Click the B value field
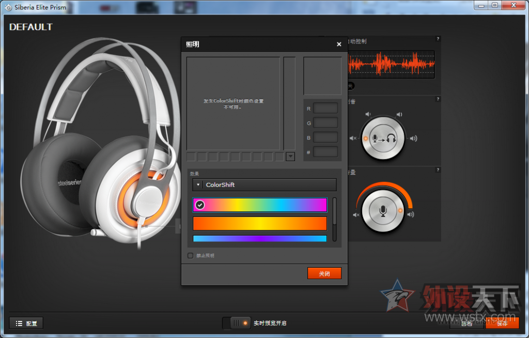 coord(325,137)
